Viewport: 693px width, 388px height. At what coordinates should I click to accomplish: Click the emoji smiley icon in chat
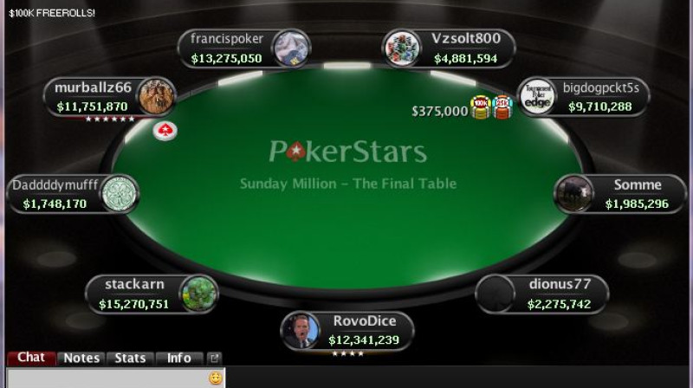pos(215,378)
